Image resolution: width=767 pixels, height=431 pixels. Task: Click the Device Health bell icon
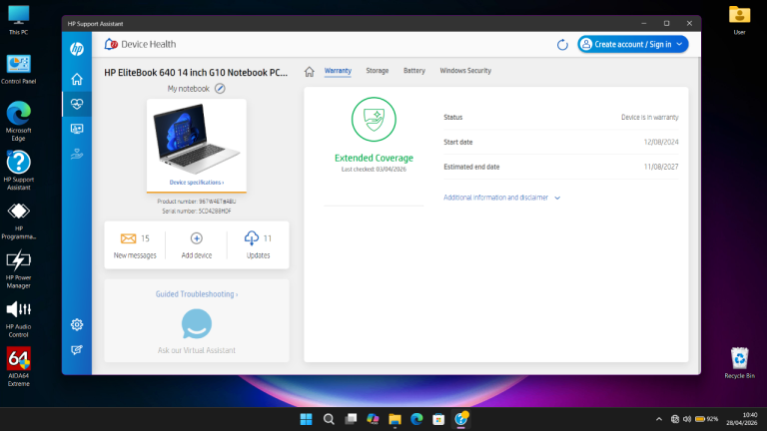click(111, 44)
